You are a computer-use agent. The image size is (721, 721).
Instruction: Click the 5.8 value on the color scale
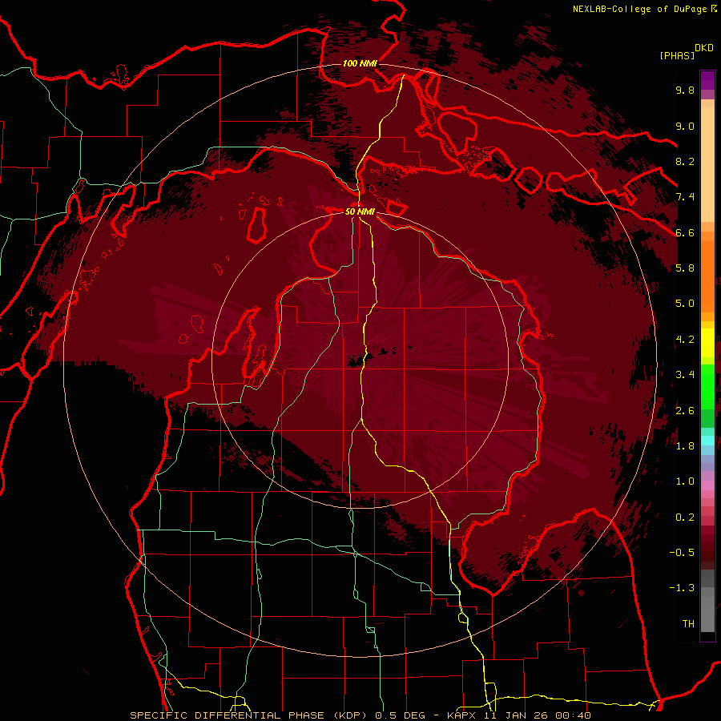tap(685, 268)
